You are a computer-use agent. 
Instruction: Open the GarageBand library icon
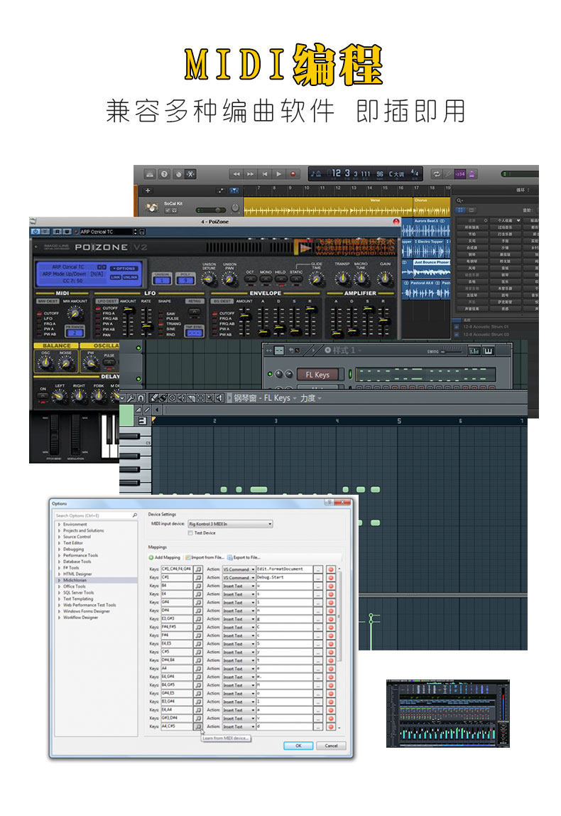pyautogui.click(x=150, y=174)
